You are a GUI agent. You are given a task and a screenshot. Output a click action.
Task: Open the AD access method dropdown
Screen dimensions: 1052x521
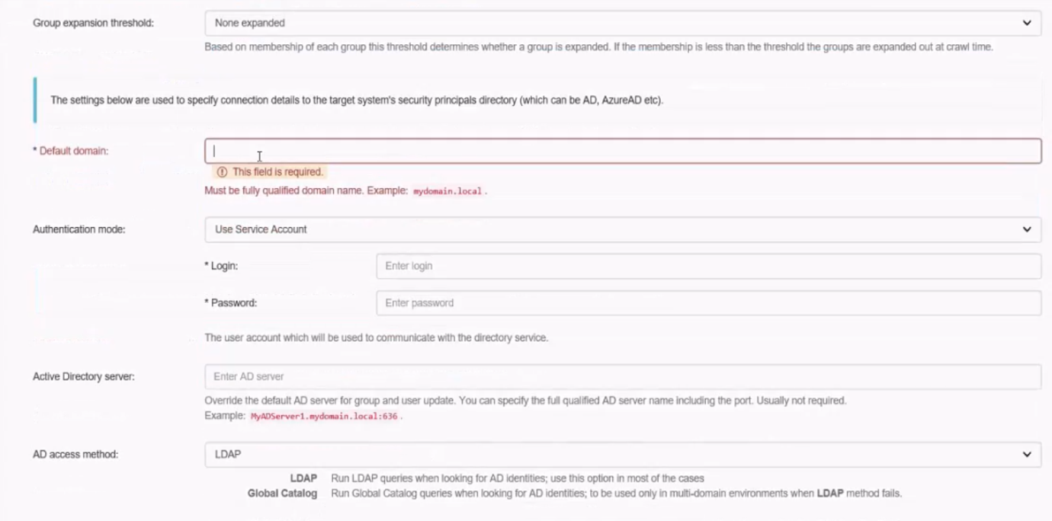coord(622,455)
